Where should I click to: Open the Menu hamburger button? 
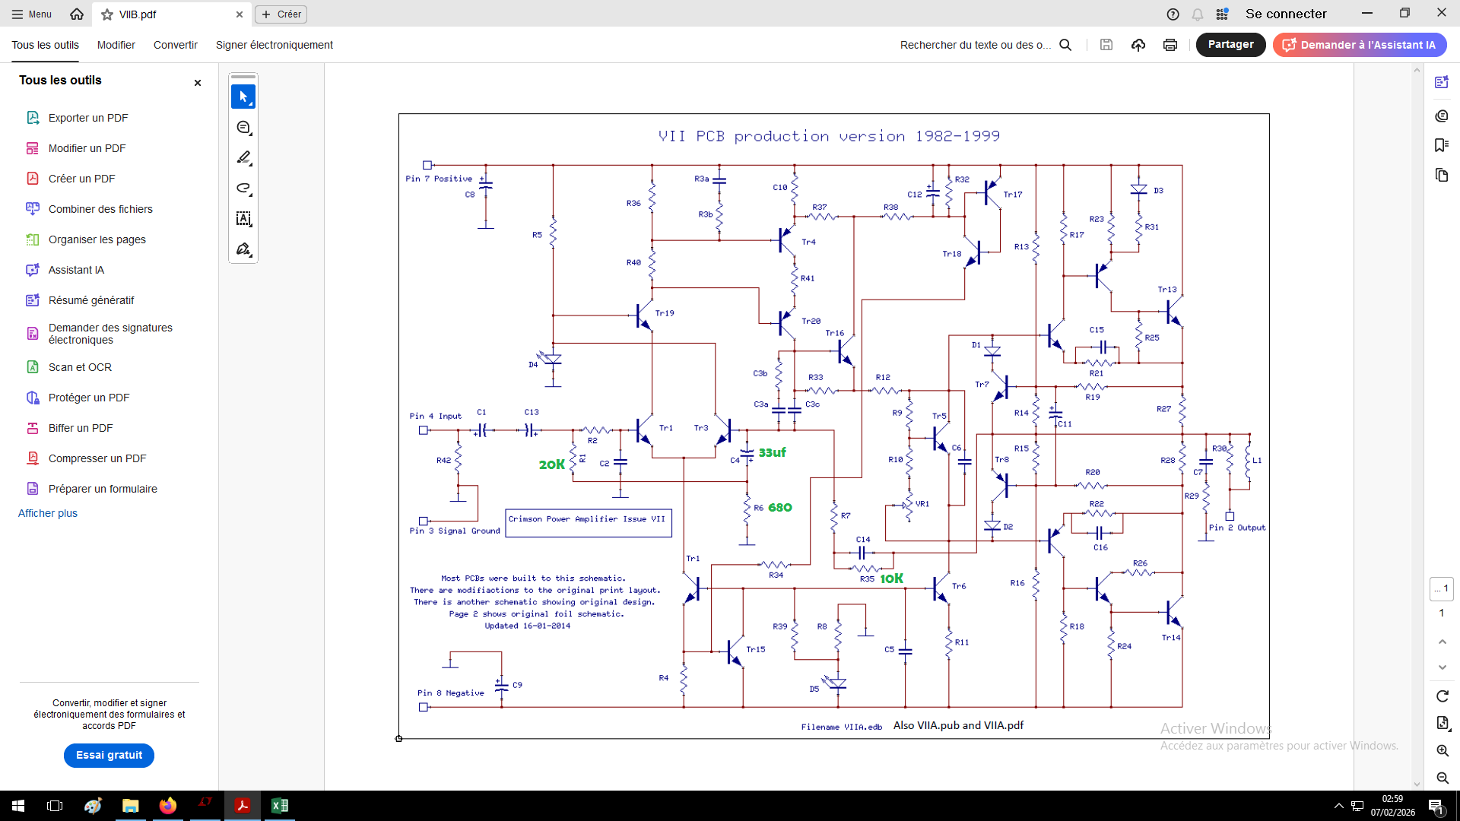32,14
